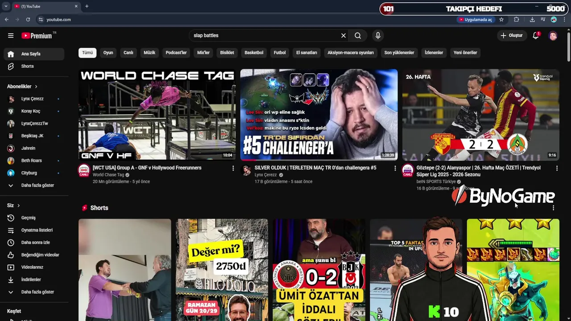Viewport: 571px width, 321px height.
Task: Play Challenger'a #5 video thumbnail
Action: tap(319, 115)
